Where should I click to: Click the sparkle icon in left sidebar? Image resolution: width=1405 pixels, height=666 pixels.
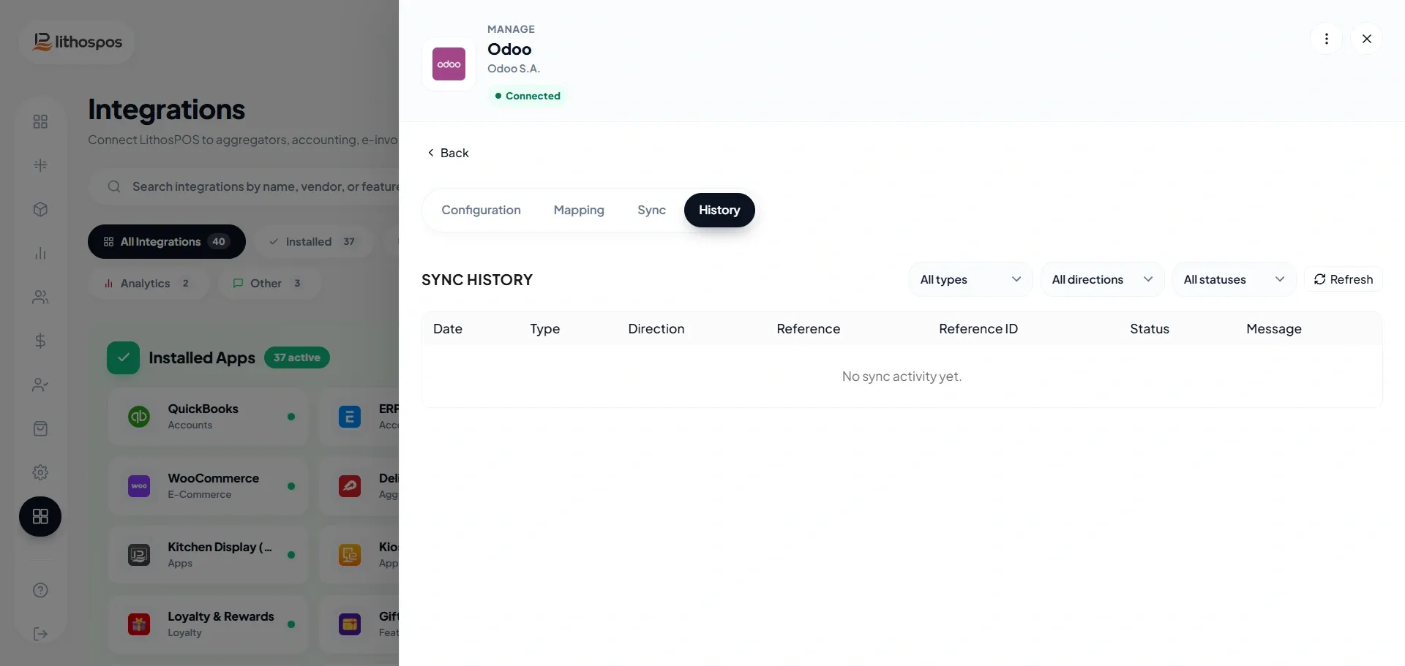tap(40, 165)
